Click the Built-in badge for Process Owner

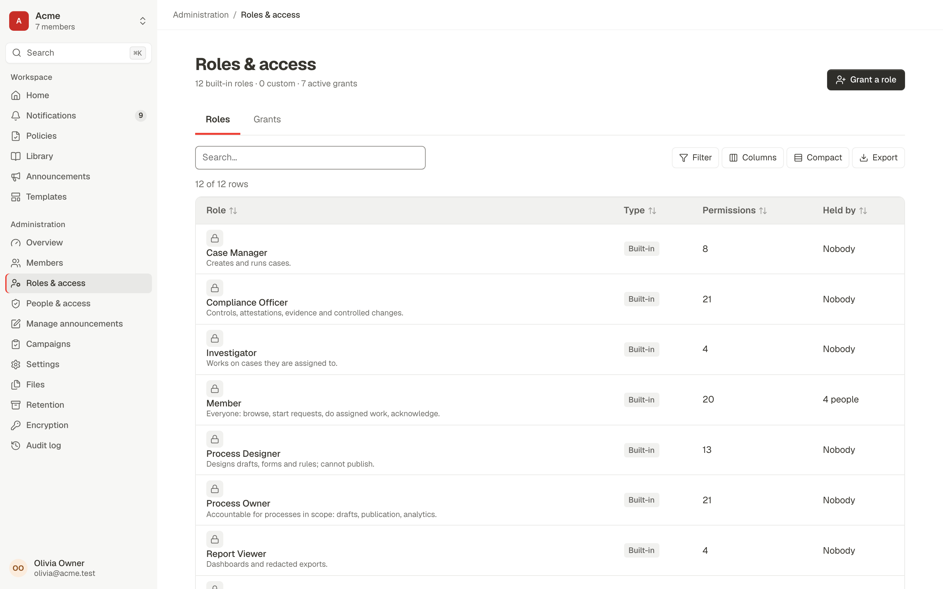[x=641, y=500]
